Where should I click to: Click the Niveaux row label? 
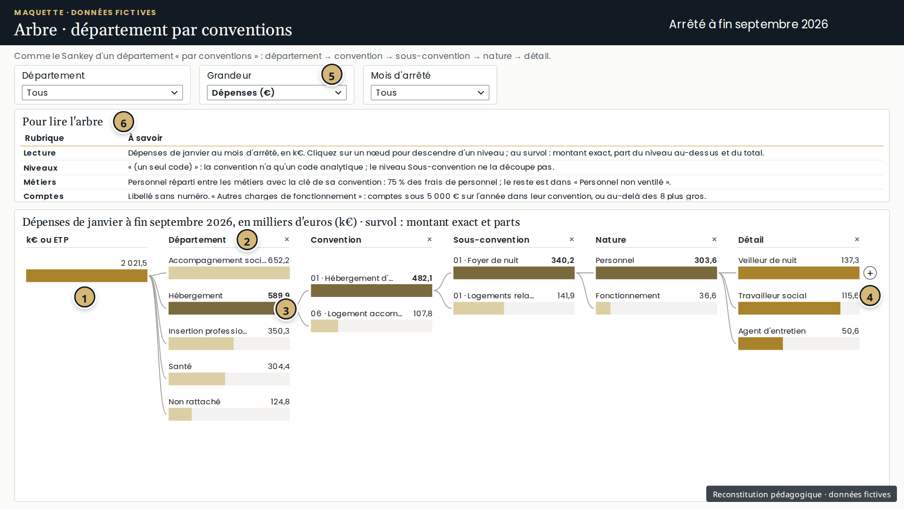40,168
